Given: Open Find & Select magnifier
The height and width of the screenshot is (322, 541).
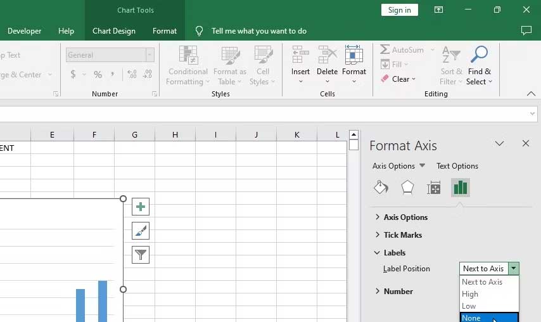Looking at the screenshot, I should 479,56.
